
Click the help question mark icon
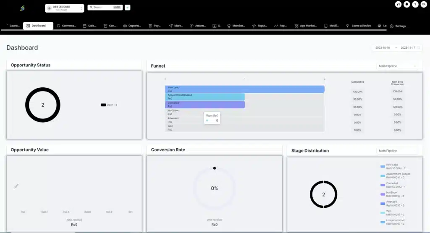pyautogui.click(x=415, y=4)
